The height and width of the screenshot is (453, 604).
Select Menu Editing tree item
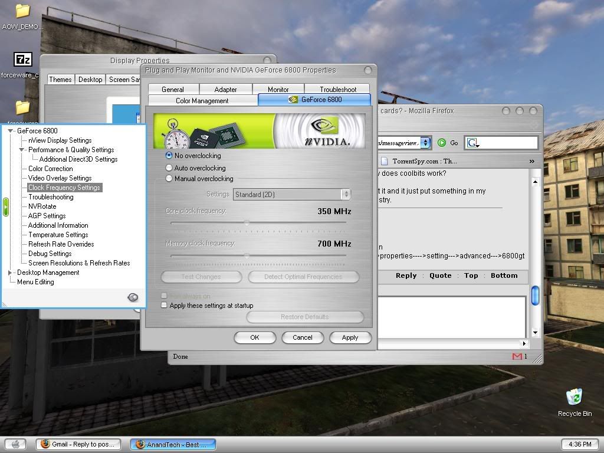35,282
